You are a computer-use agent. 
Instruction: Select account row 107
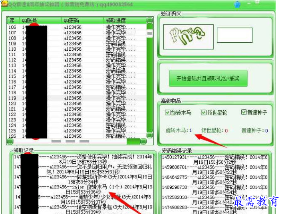(x=77, y=33)
